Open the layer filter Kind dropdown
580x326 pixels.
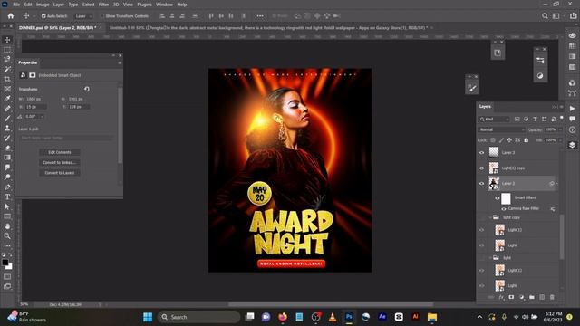[495, 119]
